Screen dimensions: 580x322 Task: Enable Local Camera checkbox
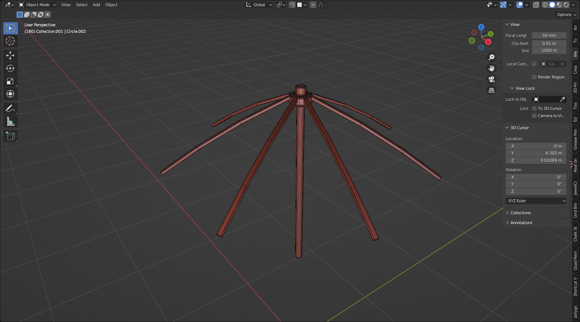point(534,64)
